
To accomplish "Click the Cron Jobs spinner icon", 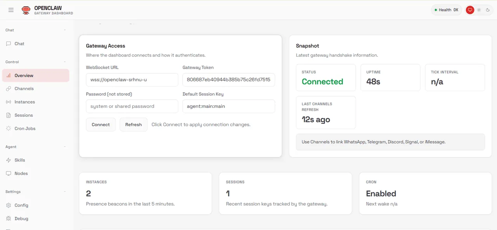I will pos(9,128).
